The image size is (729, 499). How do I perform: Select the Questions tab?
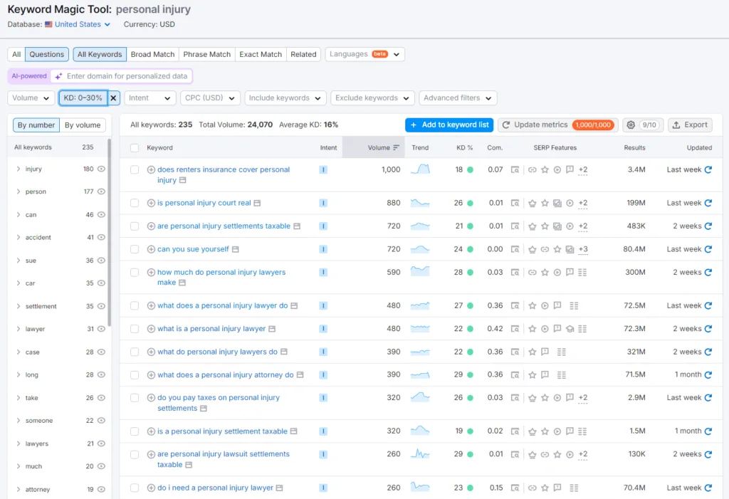47,54
